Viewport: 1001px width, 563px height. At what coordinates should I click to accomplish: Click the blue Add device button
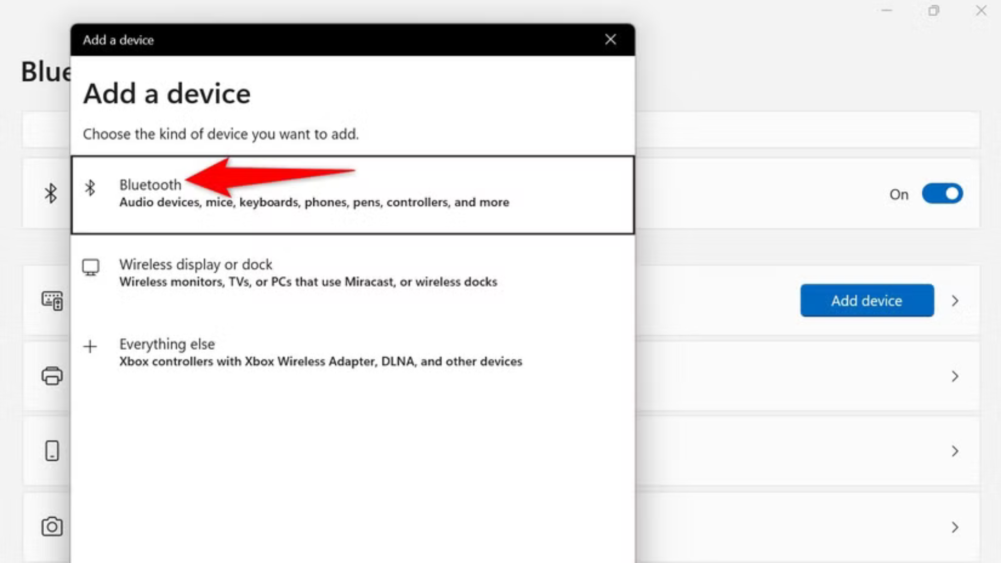[866, 301]
